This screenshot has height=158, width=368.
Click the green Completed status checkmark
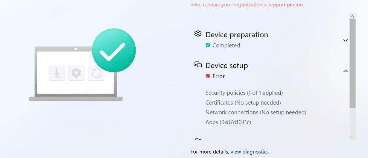click(208, 45)
